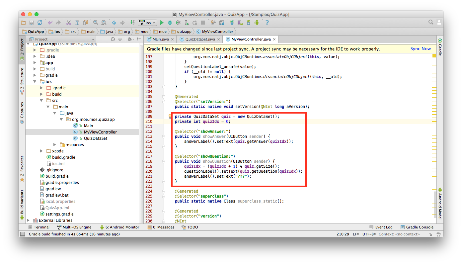Expand the xcode folder node
Image resolution: width=462 pixels, height=264 pixels.
[41, 151]
